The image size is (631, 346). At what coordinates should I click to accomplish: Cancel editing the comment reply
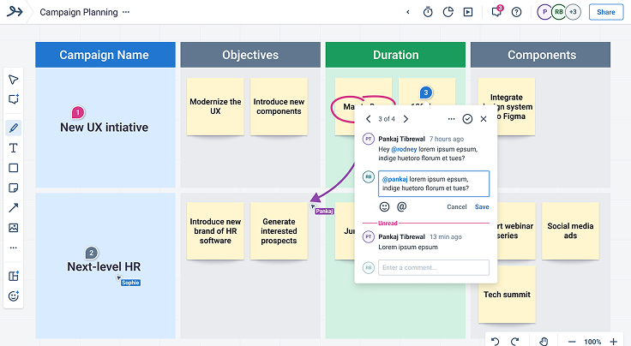point(457,206)
